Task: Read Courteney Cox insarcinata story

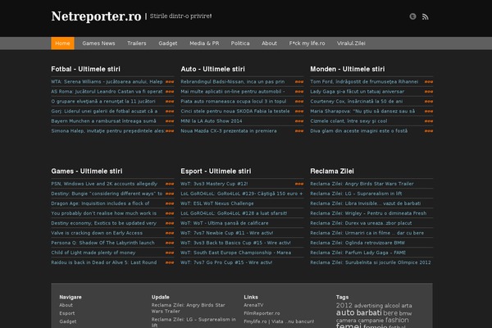Action: tap(357, 102)
